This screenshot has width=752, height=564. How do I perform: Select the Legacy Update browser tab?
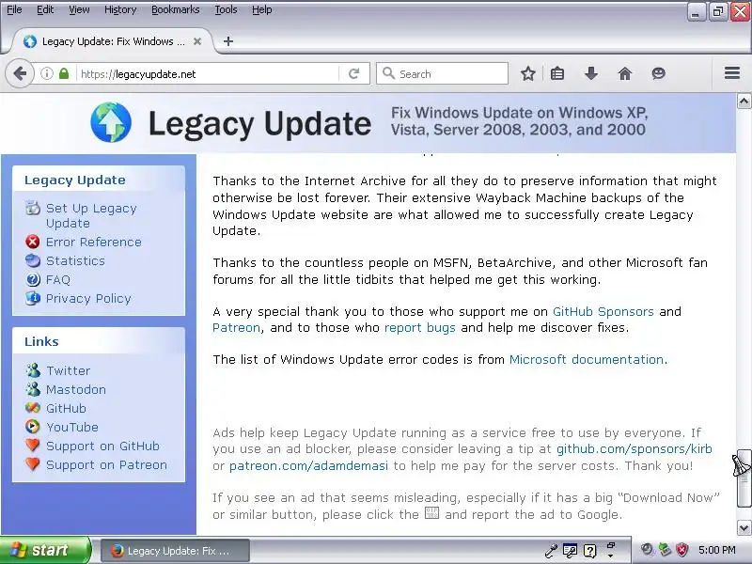click(112, 41)
